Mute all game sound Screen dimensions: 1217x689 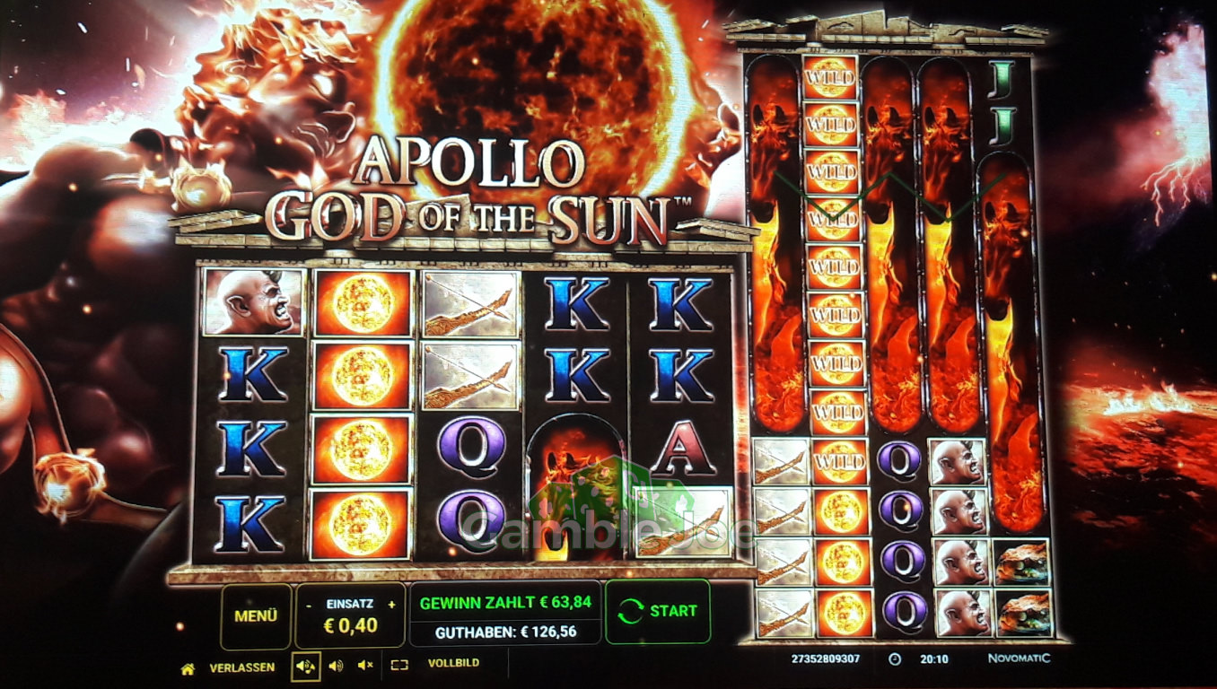click(x=365, y=666)
